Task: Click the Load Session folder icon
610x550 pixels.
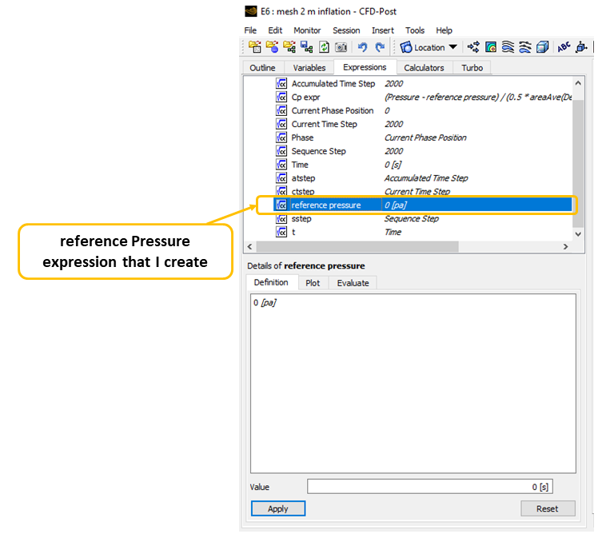Action: [289, 47]
